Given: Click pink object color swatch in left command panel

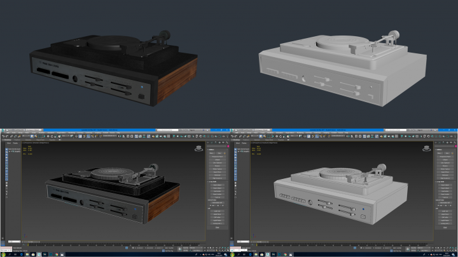Looking at the screenshot, I should [x=228, y=146].
